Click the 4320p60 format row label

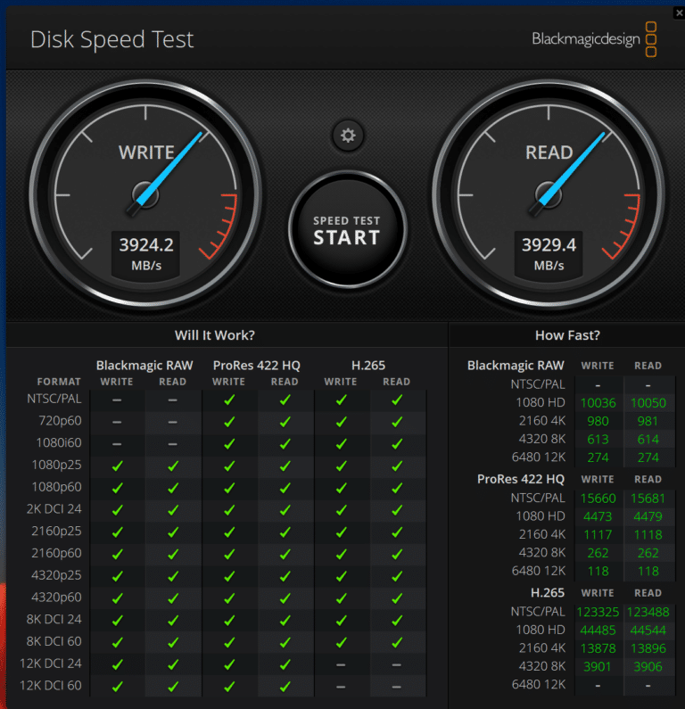point(56,598)
